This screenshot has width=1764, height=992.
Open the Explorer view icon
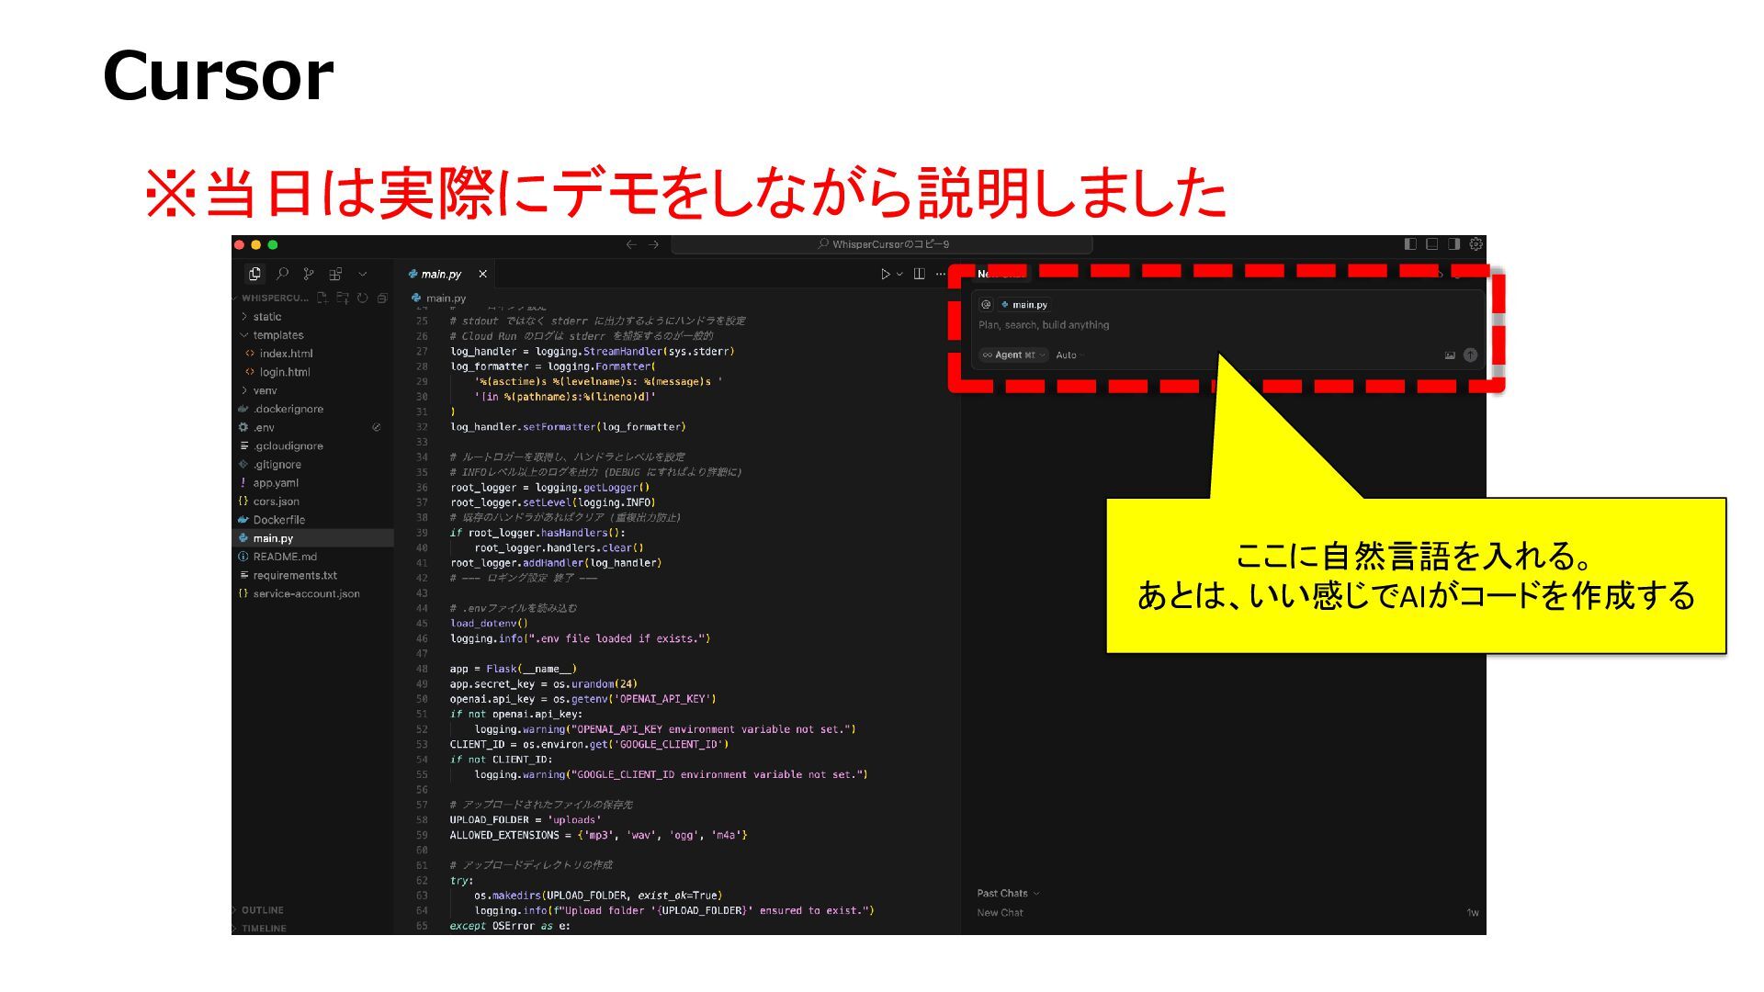pos(254,274)
